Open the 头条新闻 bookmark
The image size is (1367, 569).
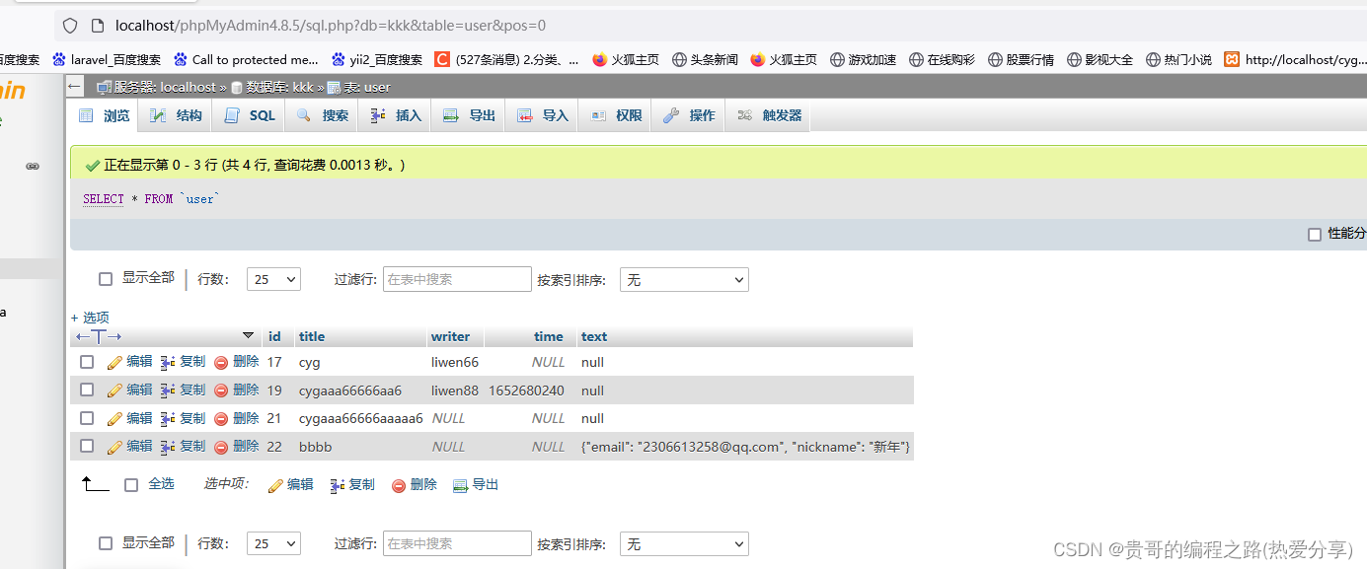tap(705, 59)
